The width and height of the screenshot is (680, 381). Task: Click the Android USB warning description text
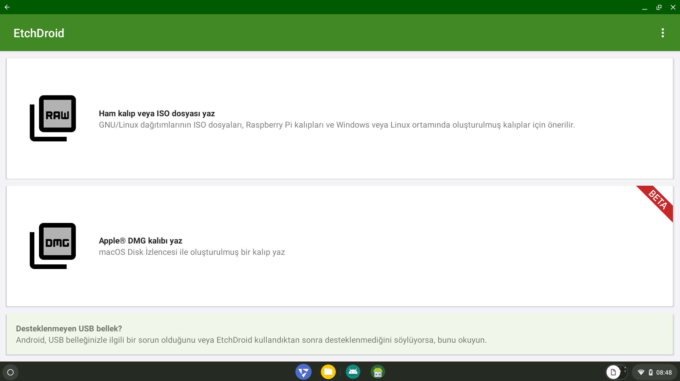251,340
